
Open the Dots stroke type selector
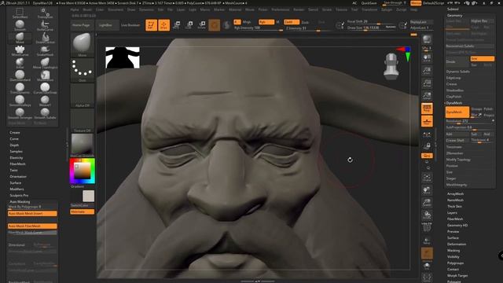coord(82,70)
